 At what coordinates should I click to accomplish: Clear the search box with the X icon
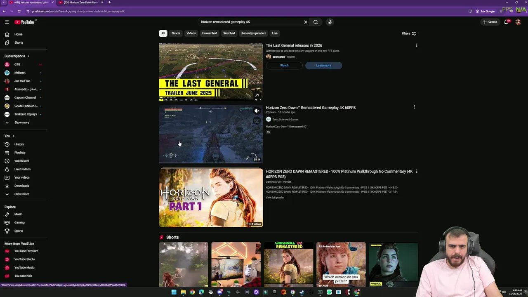306,22
